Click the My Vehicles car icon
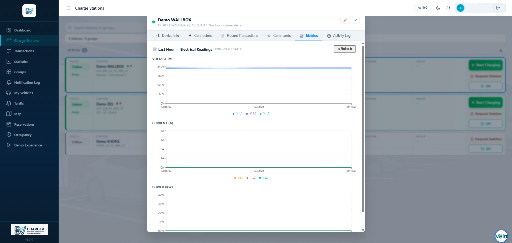This screenshot has width=512, height=243. pos(9,93)
